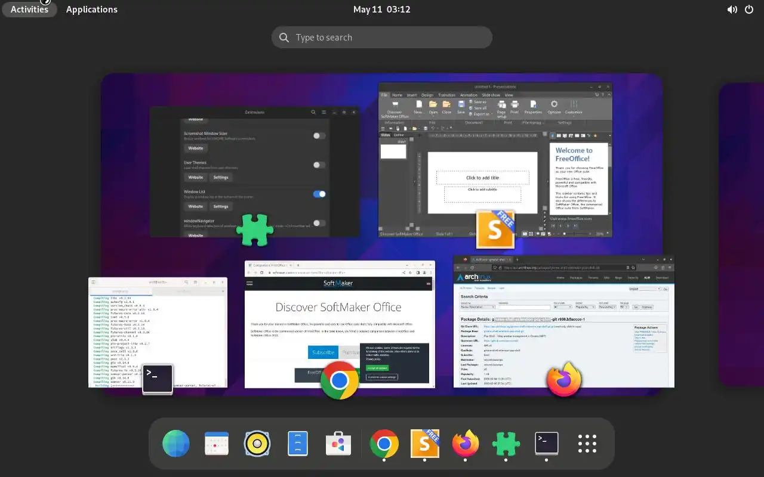Switch to the Insert ribbon tab in FreeOffice
This screenshot has height=477, width=764.
412,95
